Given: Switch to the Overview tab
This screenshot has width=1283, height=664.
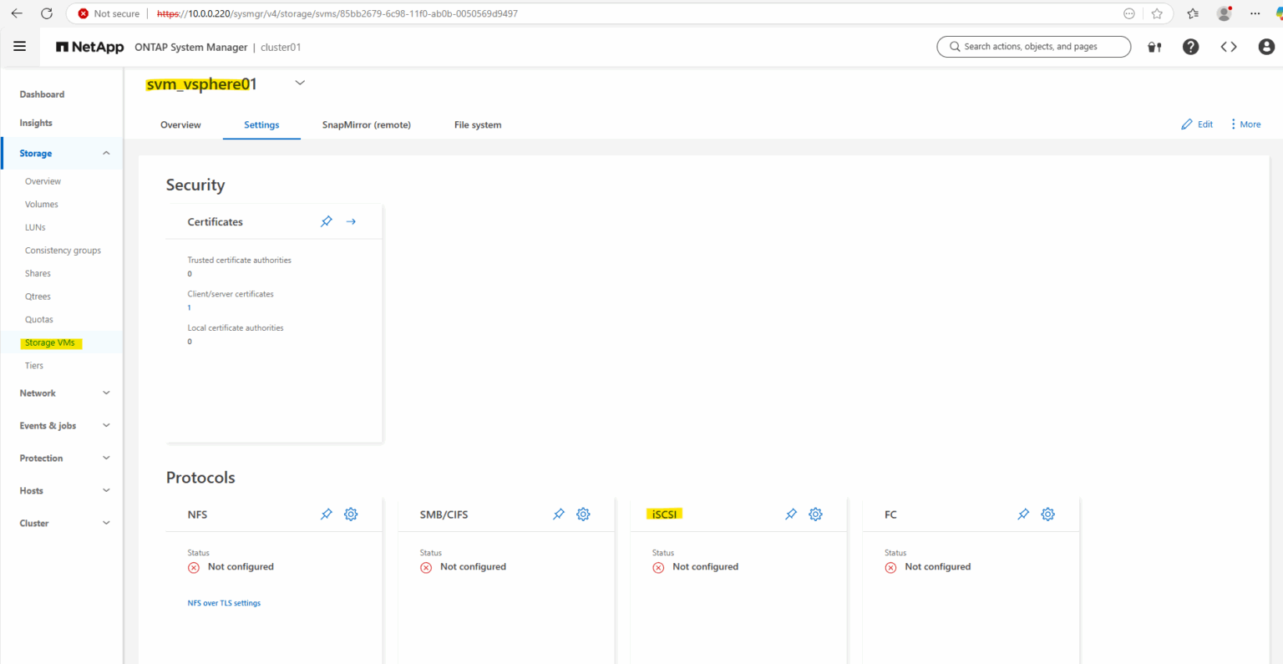Looking at the screenshot, I should pos(180,124).
